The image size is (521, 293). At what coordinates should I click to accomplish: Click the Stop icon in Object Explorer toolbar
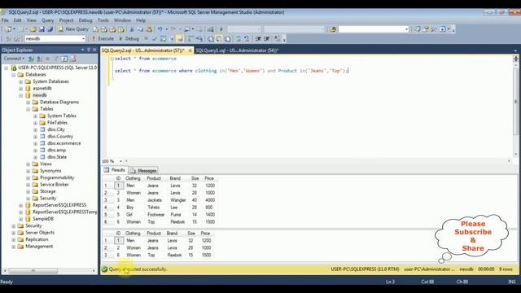(x=47, y=59)
